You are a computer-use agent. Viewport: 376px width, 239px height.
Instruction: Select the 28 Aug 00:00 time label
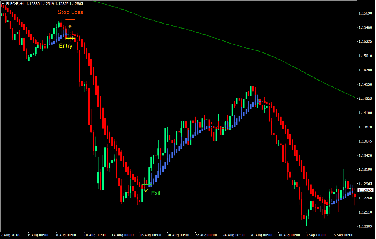(261, 235)
